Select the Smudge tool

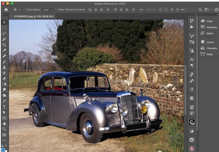pos(4,90)
